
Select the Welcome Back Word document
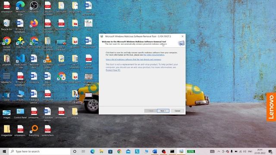tap(34, 61)
